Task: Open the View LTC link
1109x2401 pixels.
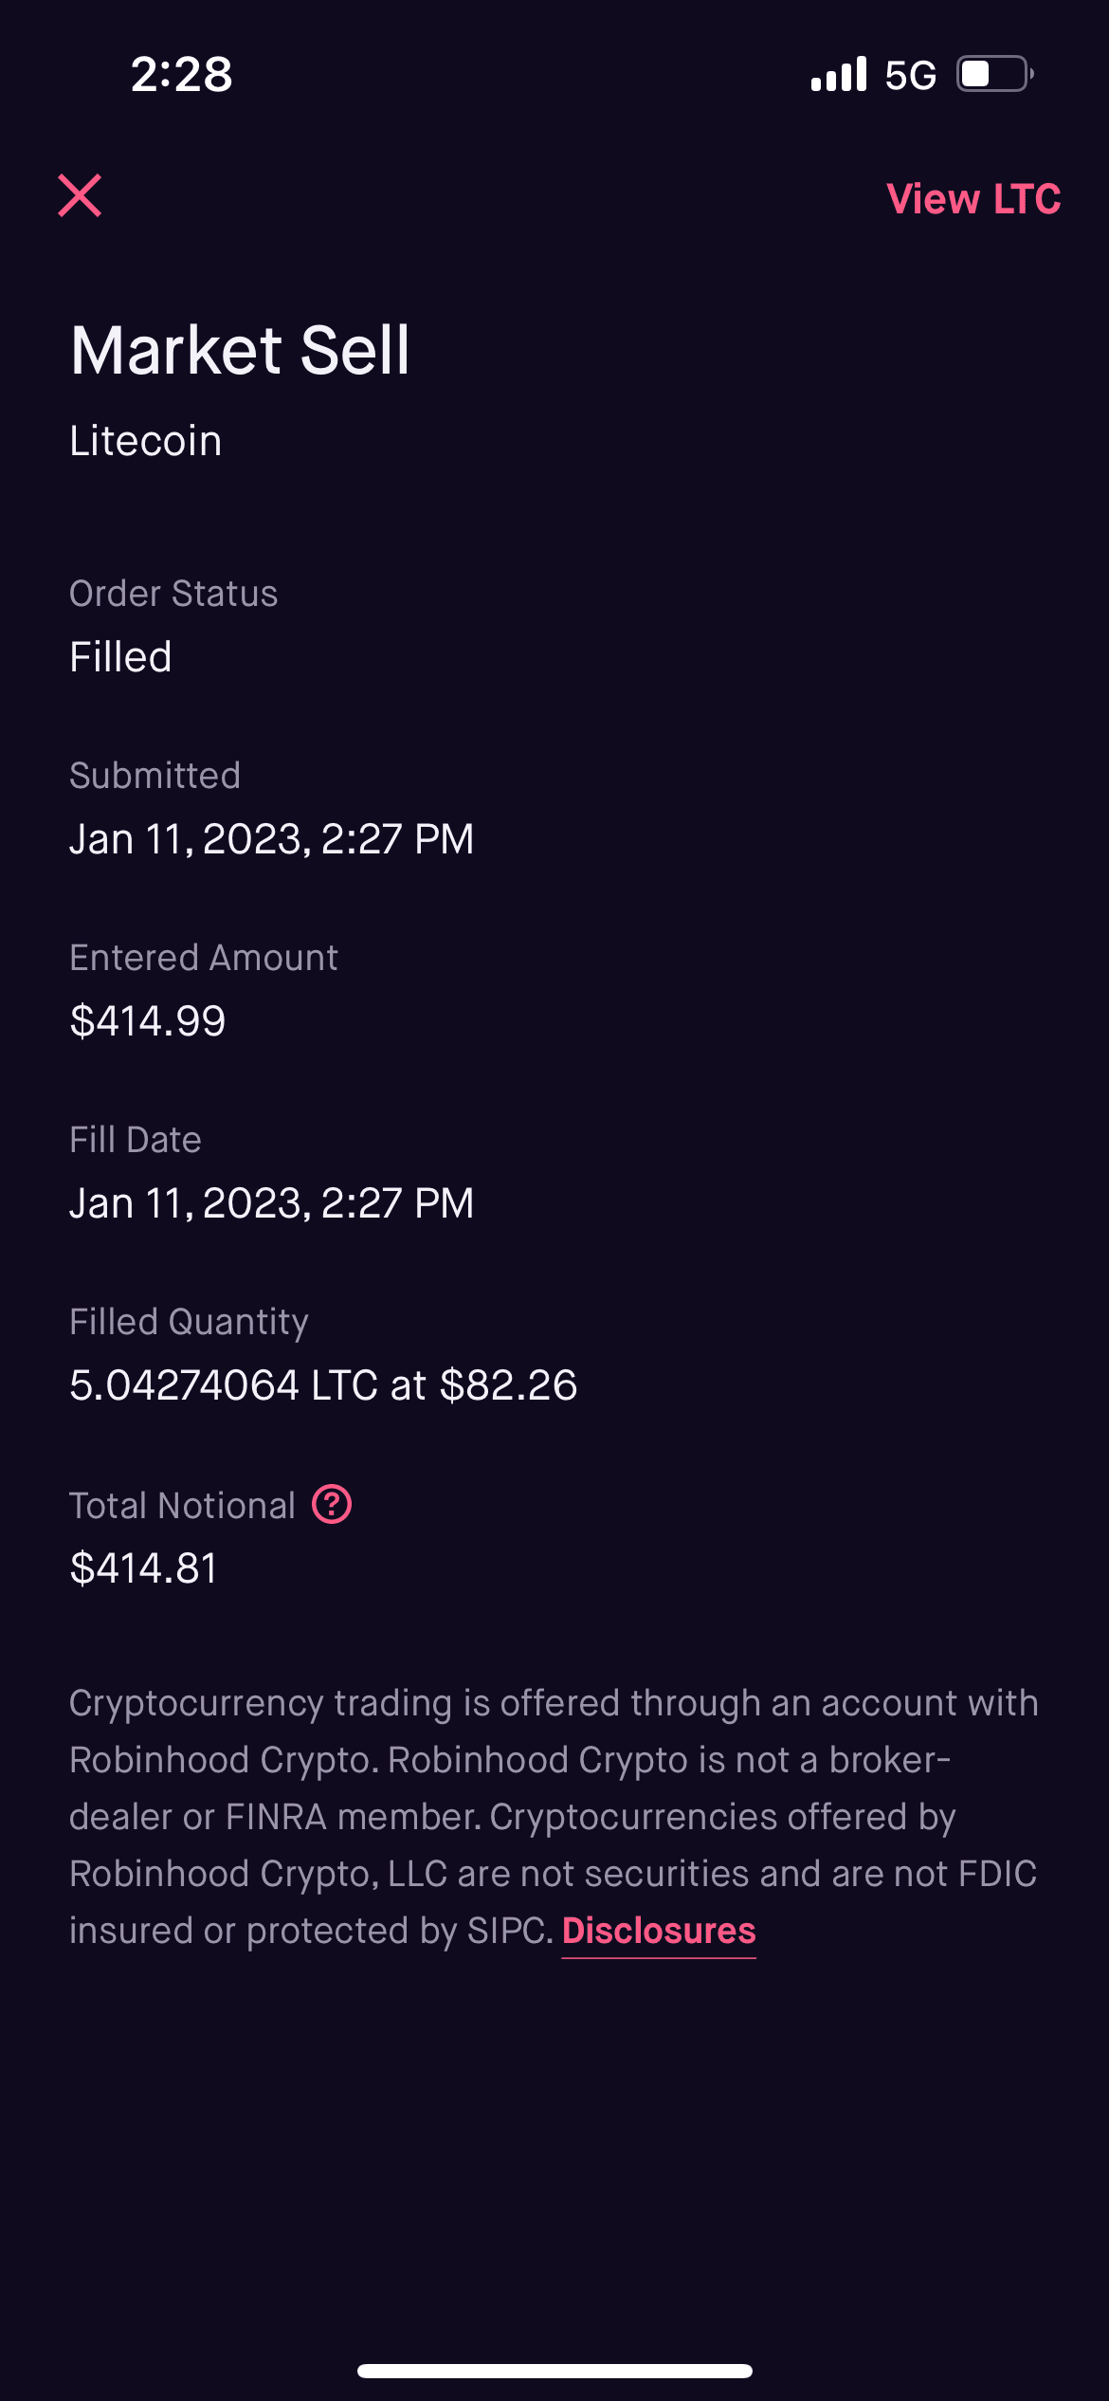Action: point(973,199)
